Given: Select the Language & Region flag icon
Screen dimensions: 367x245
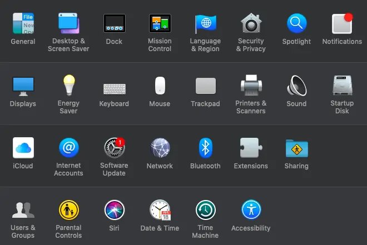Looking at the screenshot, I should pyautogui.click(x=206, y=24).
